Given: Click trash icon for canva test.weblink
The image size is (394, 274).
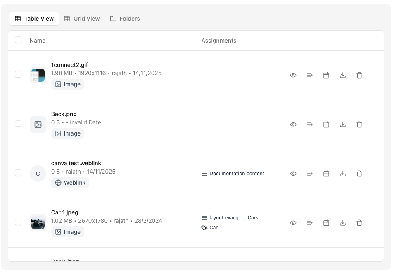Looking at the screenshot, I should click(x=359, y=174).
